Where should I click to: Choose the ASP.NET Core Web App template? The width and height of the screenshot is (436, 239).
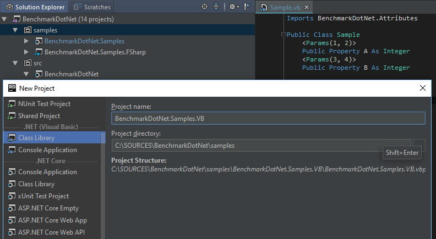[52, 220]
